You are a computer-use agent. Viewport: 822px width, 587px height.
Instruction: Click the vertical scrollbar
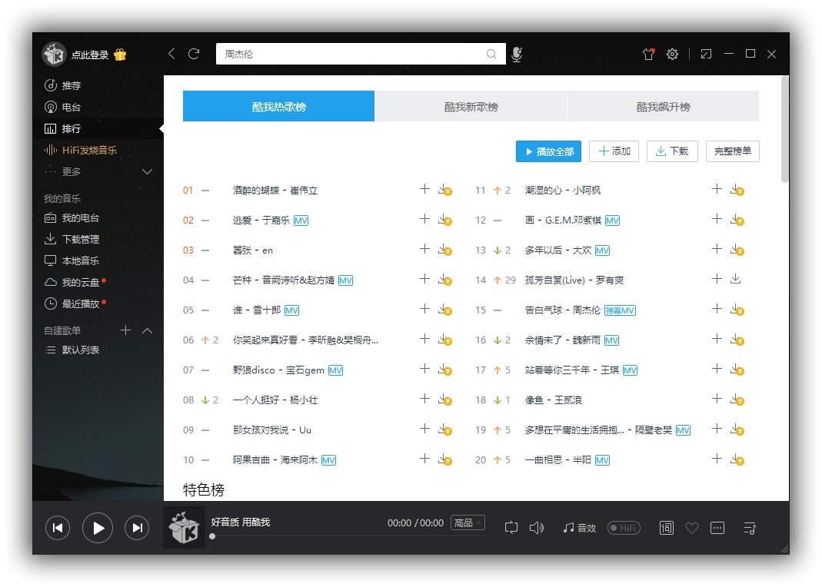(x=785, y=129)
